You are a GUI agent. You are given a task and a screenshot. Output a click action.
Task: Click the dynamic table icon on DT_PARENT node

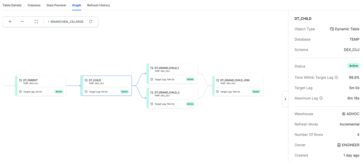point(20,80)
